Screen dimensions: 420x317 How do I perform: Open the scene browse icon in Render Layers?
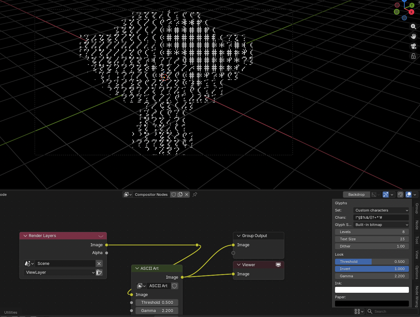click(x=29, y=264)
